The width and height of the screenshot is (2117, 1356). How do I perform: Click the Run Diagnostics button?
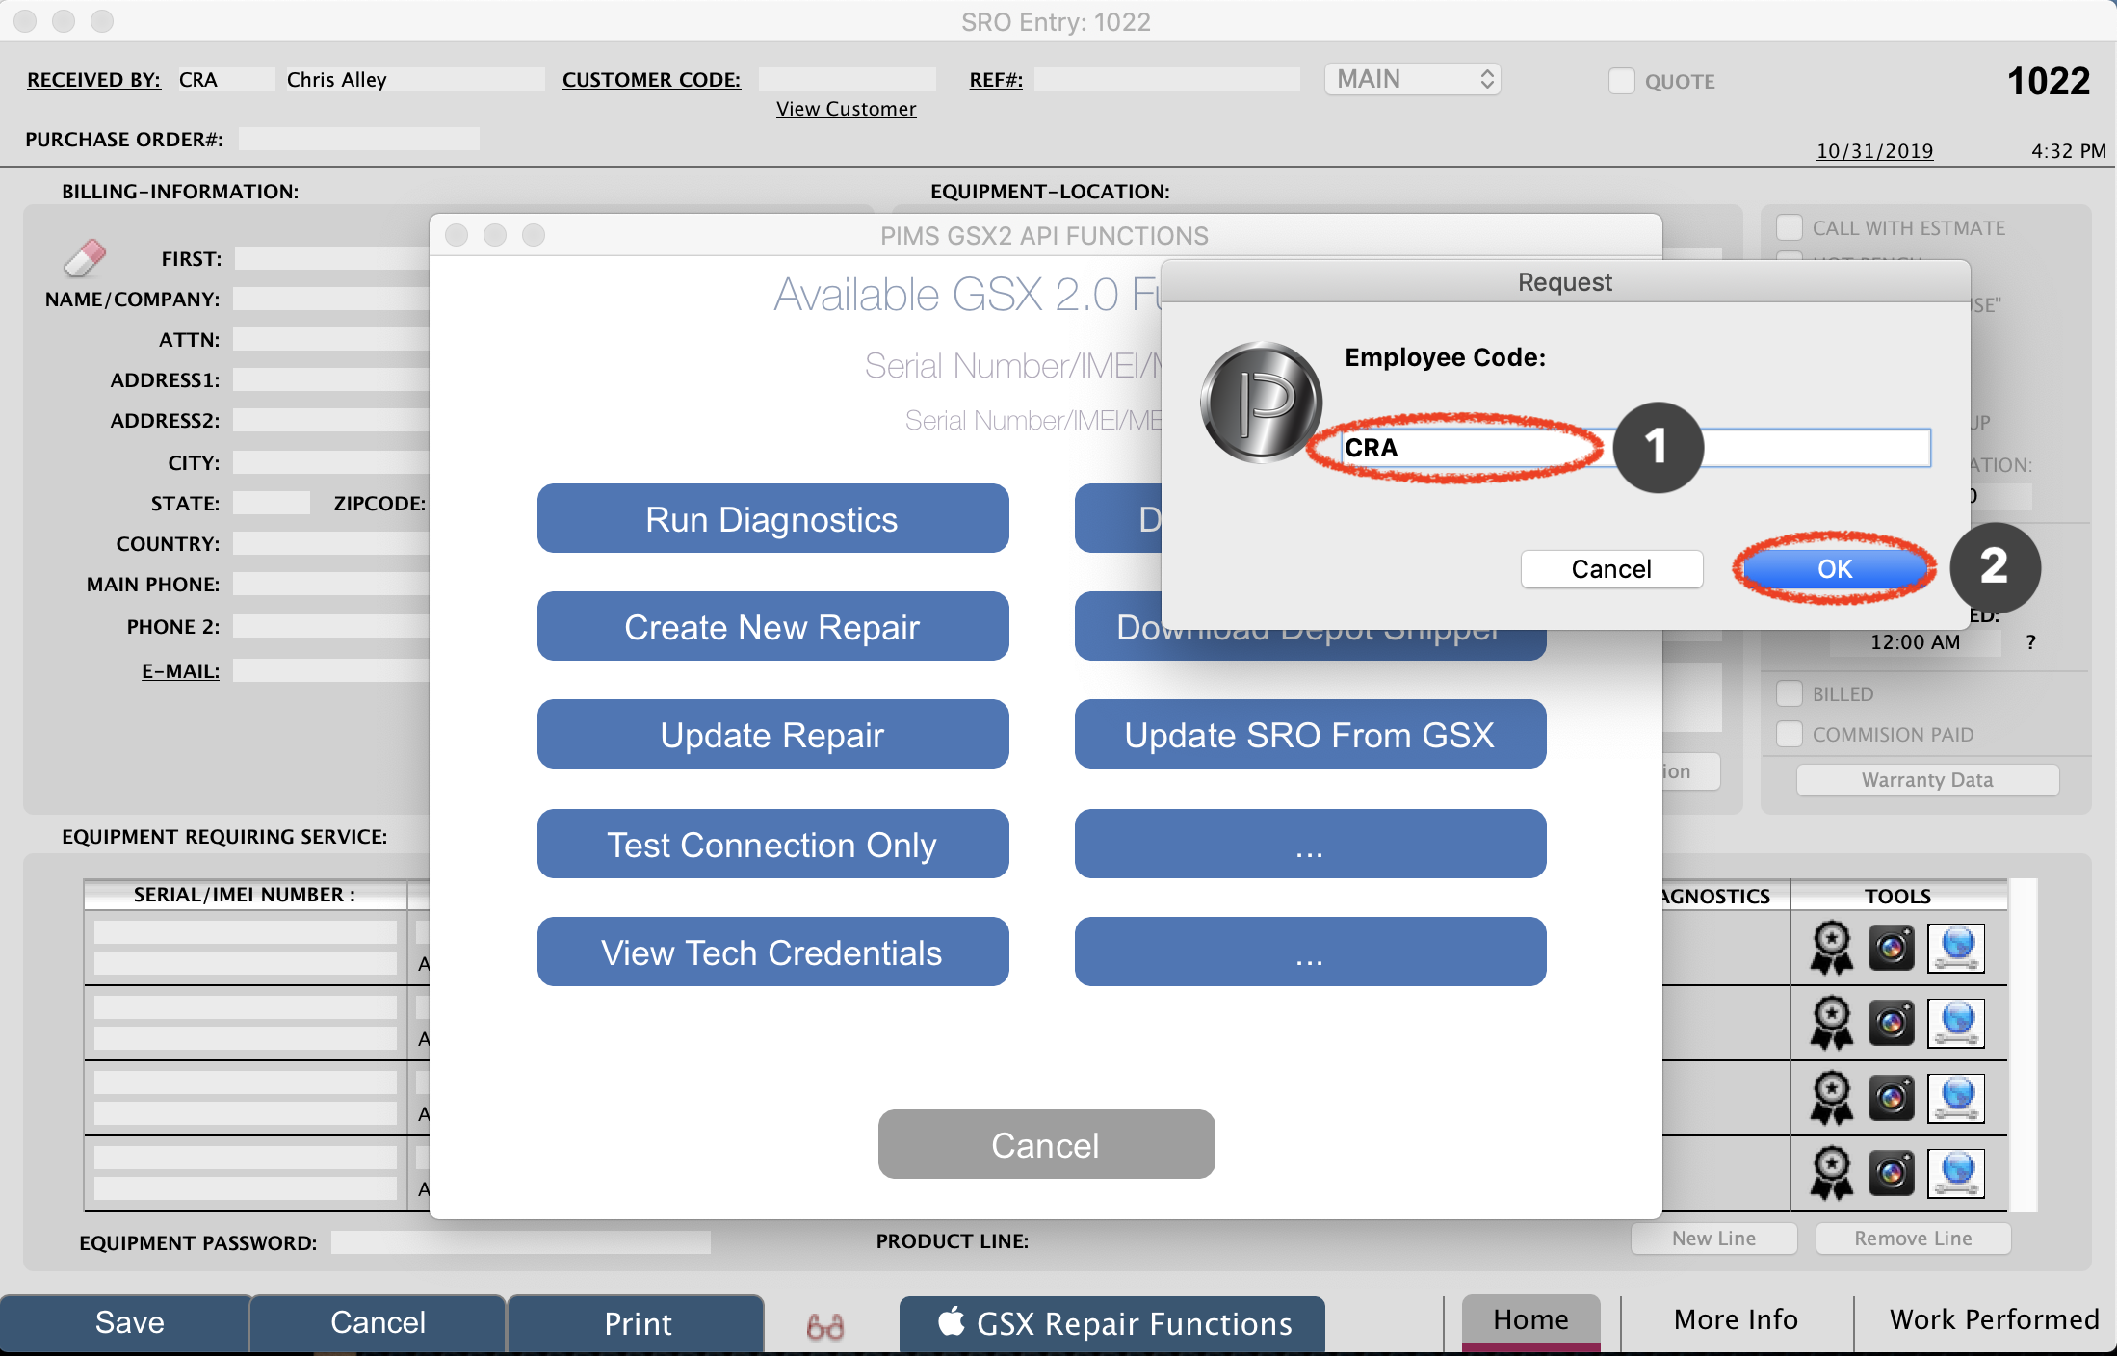772,519
